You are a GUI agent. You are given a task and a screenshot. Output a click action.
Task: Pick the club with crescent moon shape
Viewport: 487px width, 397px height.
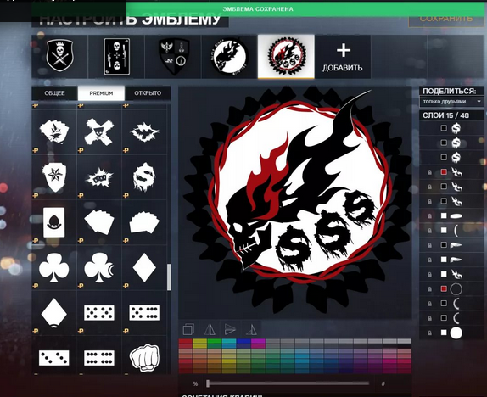point(99,267)
